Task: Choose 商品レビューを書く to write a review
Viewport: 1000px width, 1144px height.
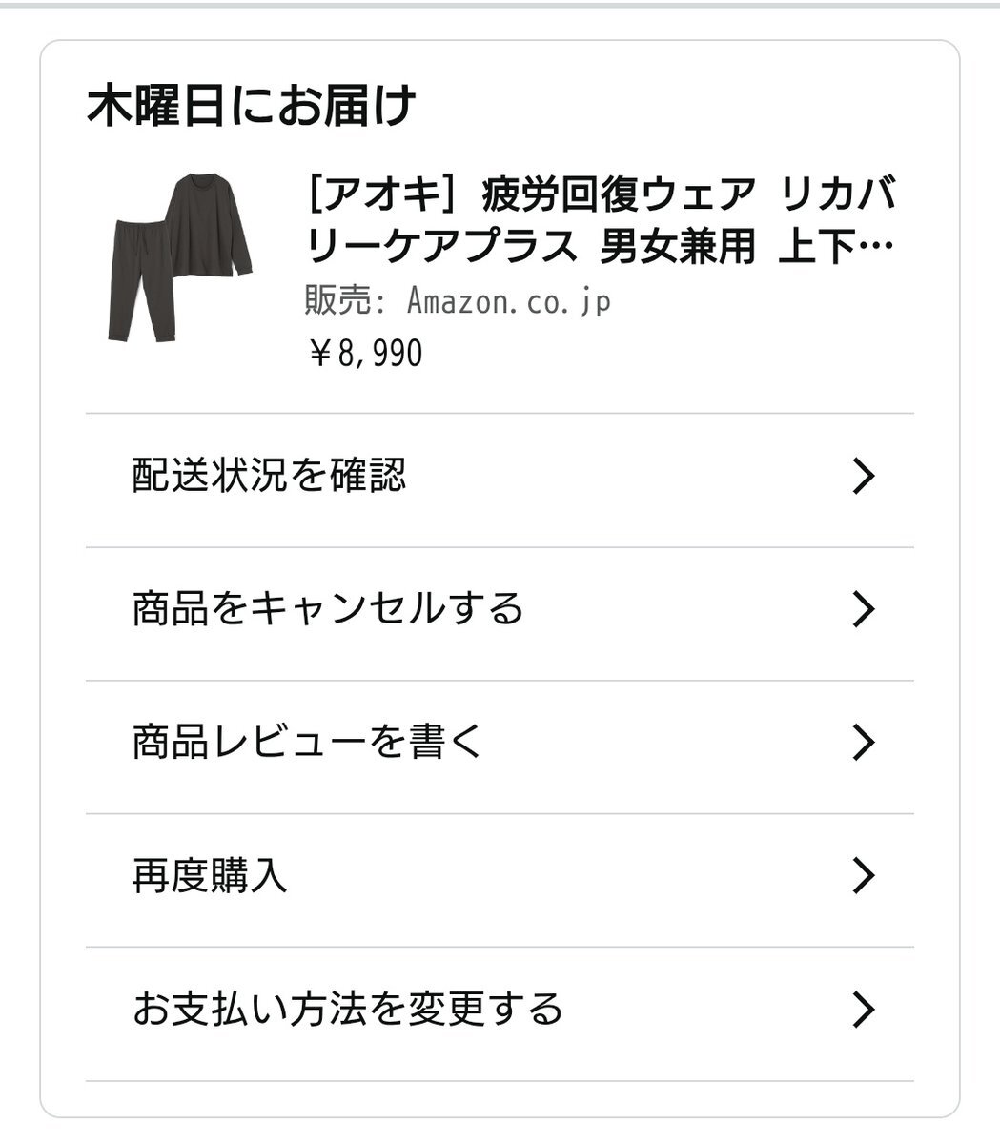Action: click(308, 742)
